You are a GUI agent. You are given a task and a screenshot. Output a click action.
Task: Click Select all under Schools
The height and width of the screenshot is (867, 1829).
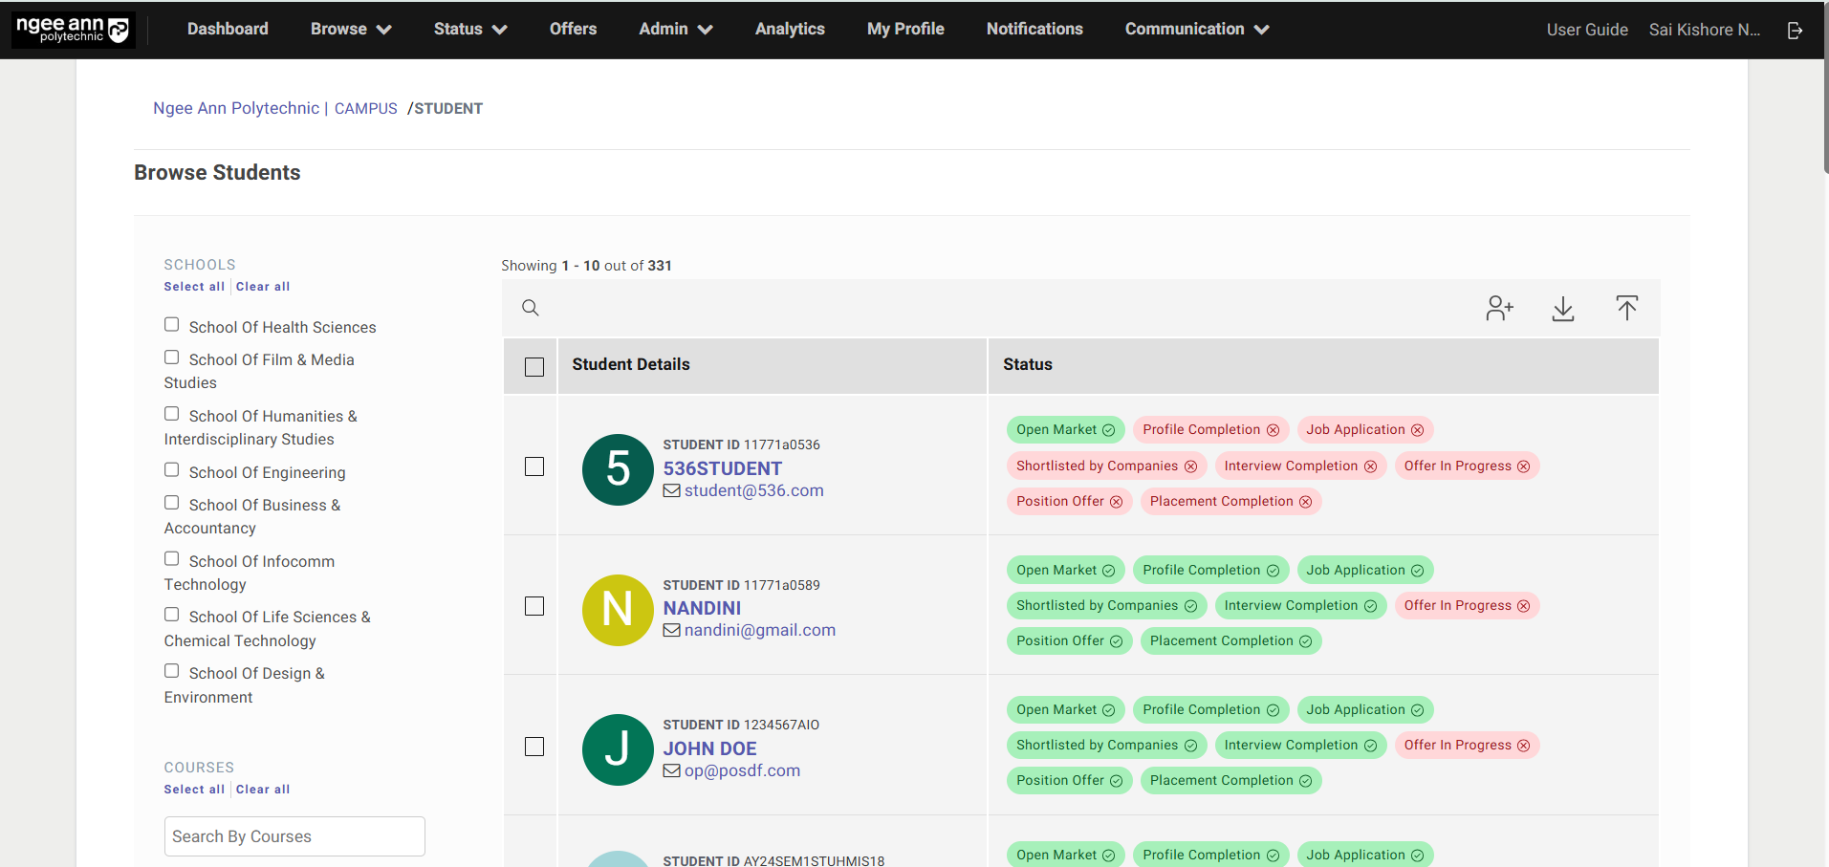click(194, 287)
